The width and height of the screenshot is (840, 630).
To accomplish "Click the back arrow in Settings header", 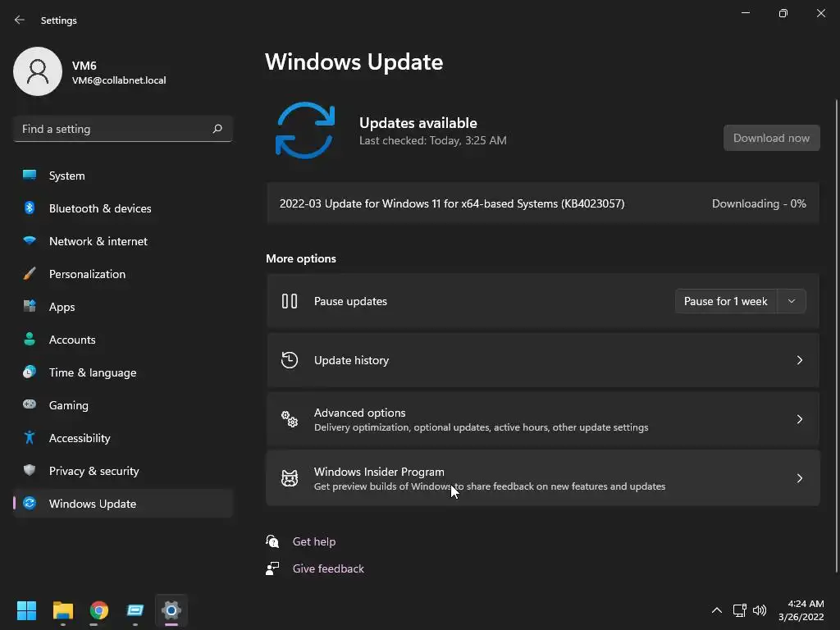I will (20, 20).
